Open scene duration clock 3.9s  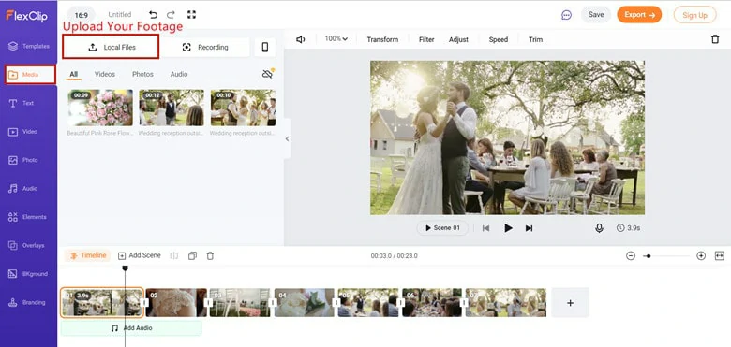[x=628, y=228]
